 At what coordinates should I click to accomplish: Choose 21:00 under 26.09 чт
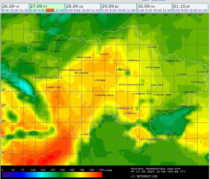coord(24,10)
